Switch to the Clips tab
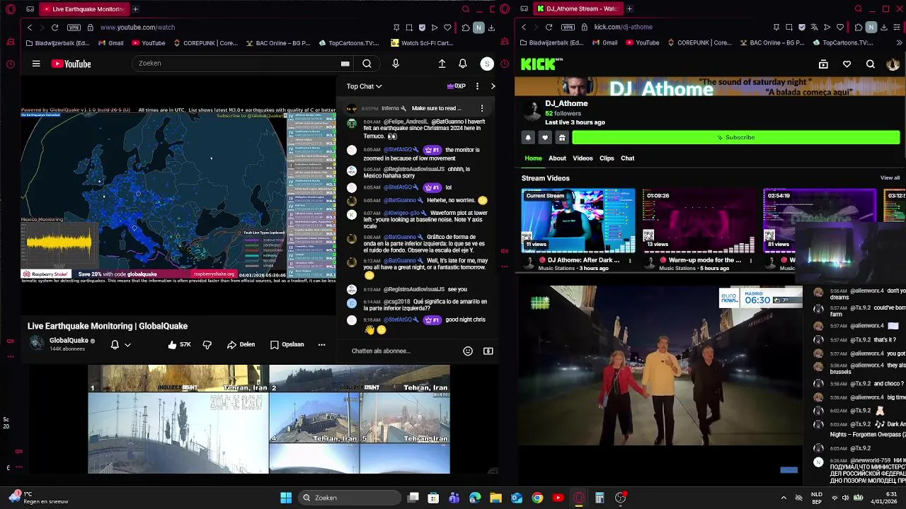 (607, 158)
